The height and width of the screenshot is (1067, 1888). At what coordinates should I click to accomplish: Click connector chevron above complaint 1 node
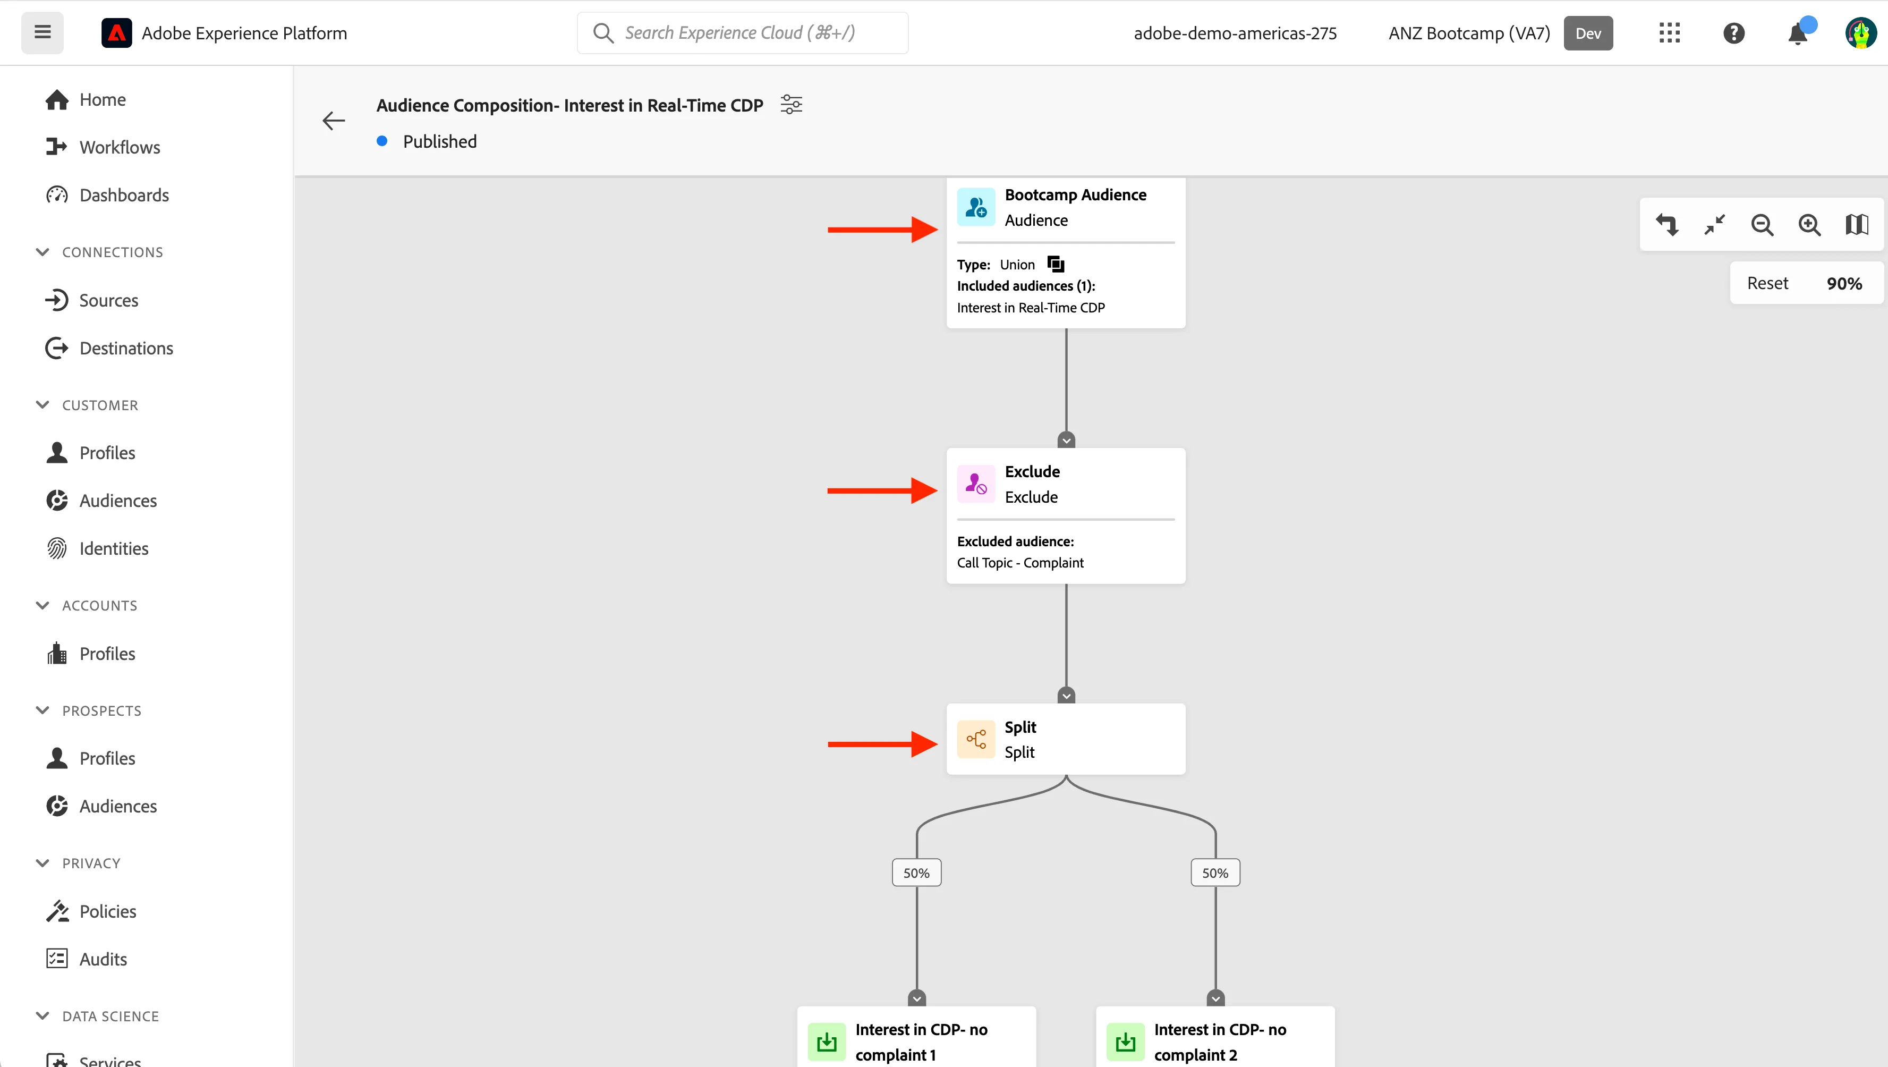(x=917, y=998)
